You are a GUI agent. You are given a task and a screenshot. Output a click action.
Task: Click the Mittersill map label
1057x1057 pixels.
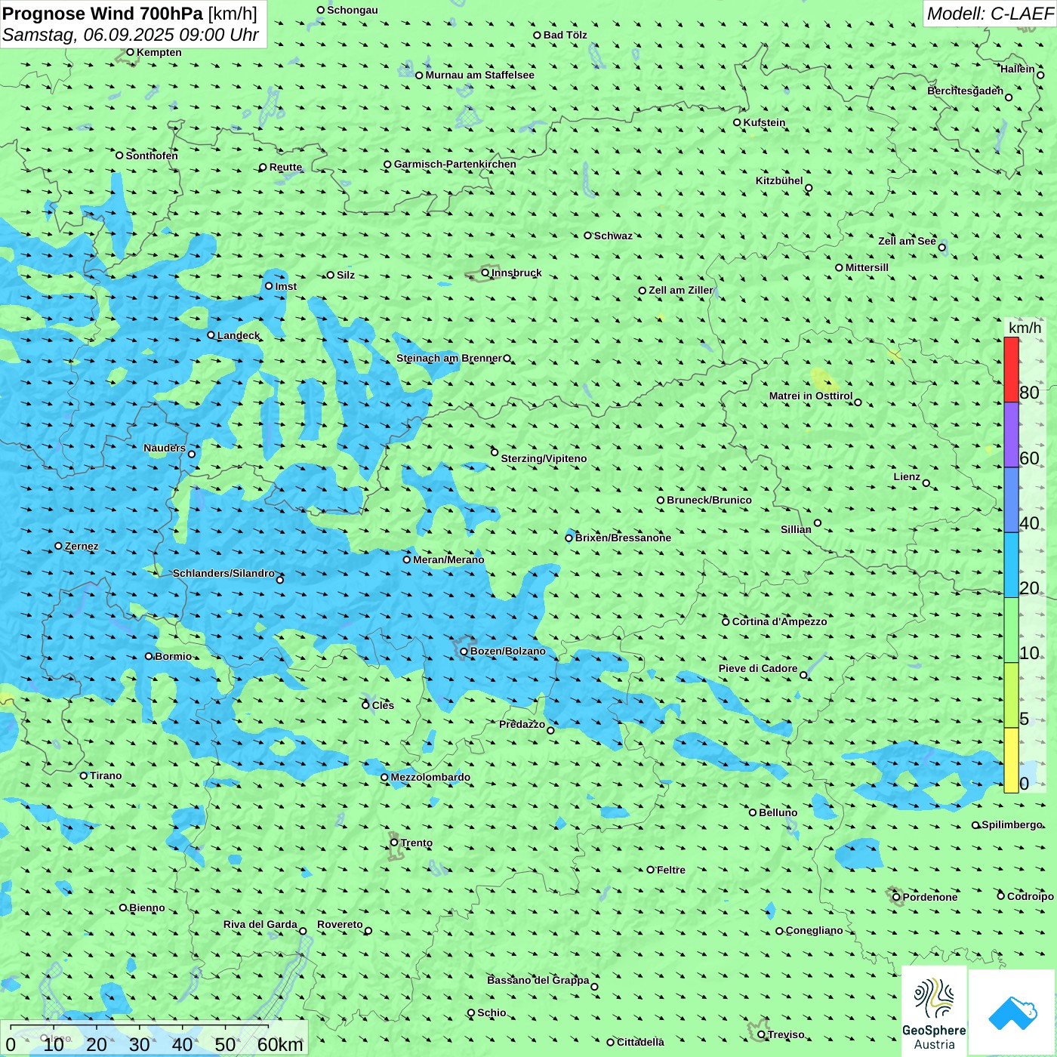(x=867, y=267)
